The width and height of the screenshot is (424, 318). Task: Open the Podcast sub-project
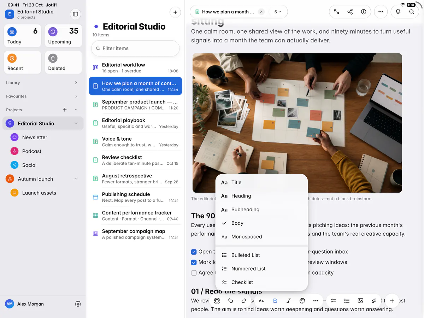tap(32, 151)
